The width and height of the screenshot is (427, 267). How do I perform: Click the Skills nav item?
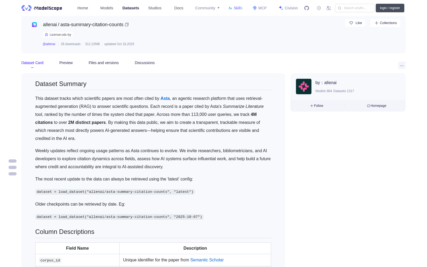(236, 8)
